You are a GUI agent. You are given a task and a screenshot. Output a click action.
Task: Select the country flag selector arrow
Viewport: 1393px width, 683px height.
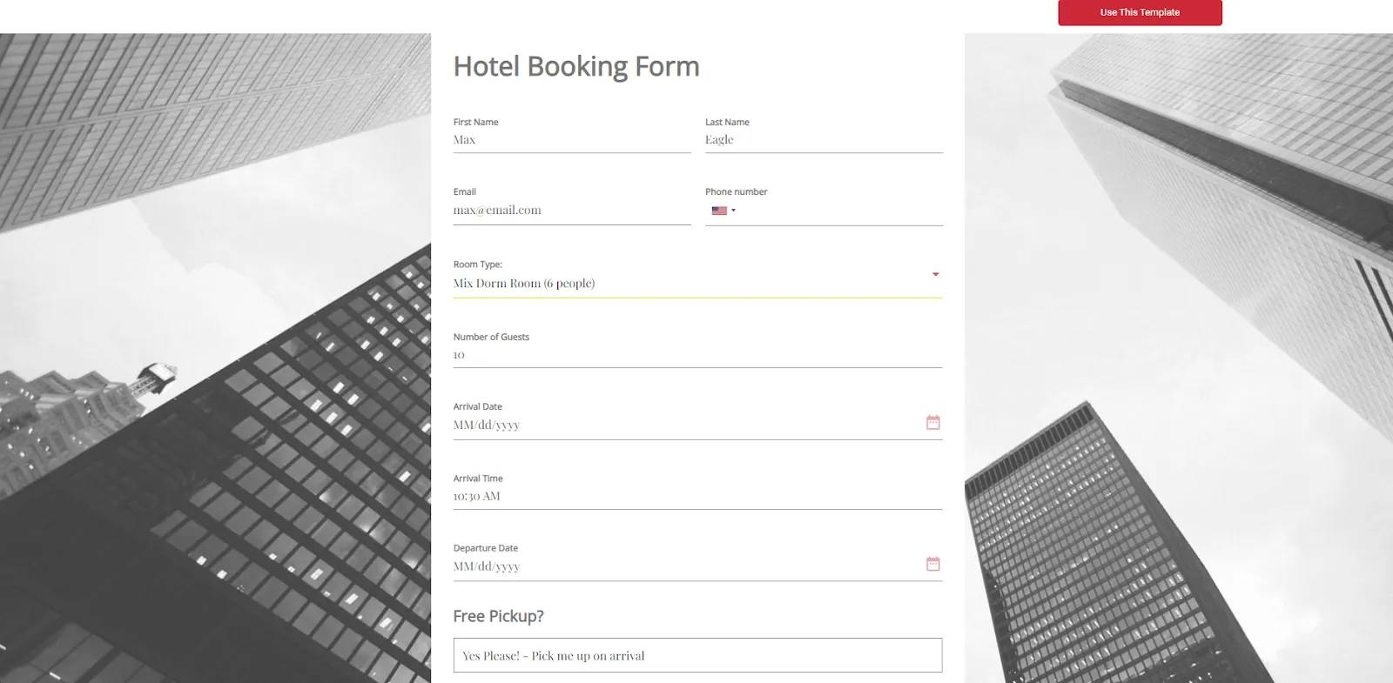734,210
